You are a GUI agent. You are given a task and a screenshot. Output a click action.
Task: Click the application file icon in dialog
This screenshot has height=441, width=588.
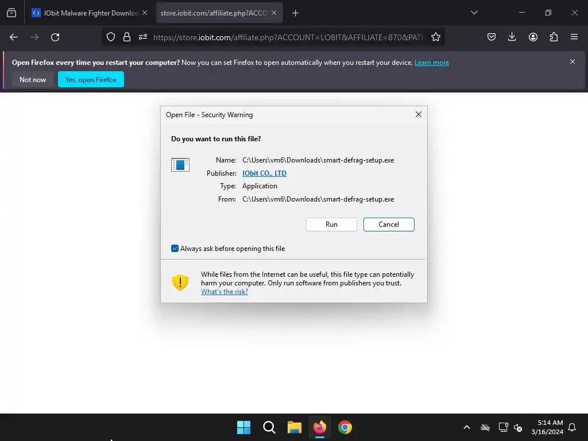tap(180, 165)
